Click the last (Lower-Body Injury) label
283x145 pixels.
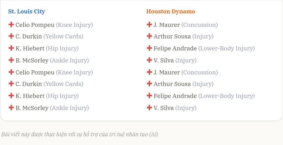[226, 96]
